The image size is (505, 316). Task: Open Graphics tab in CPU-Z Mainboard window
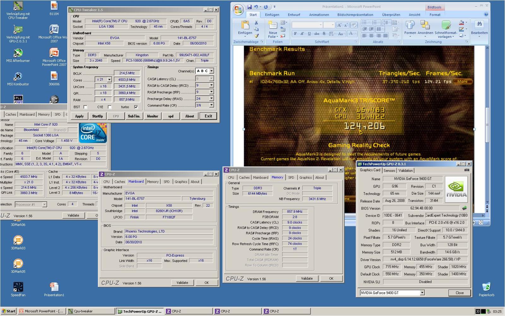tap(181, 182)
